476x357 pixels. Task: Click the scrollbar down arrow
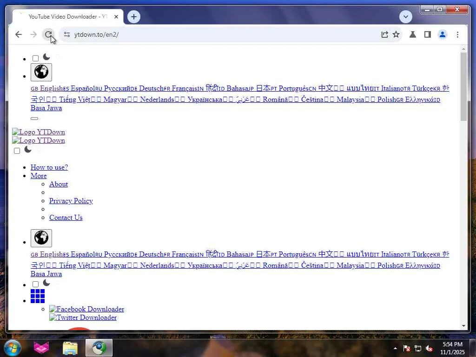463,326
